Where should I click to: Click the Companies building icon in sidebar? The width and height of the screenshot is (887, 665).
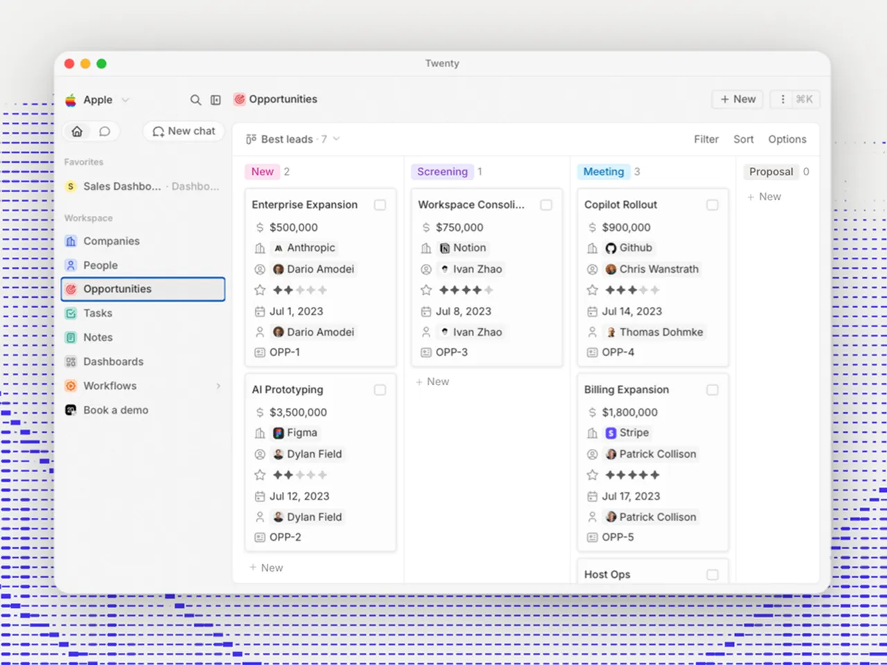71,241
